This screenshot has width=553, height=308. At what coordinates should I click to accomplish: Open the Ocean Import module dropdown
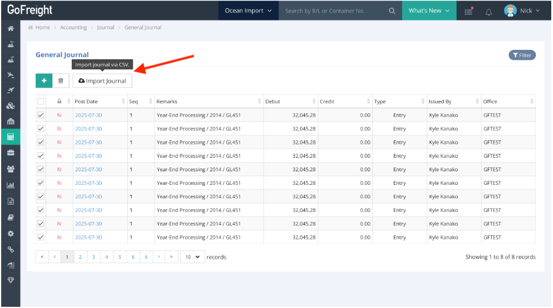coord(248,11)
